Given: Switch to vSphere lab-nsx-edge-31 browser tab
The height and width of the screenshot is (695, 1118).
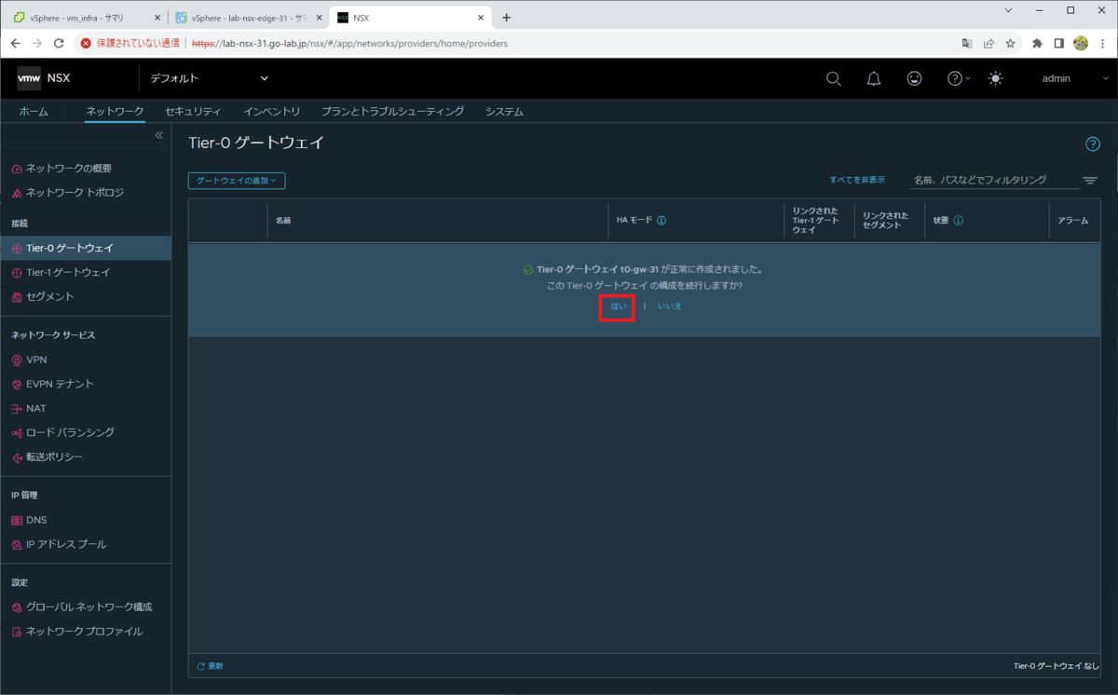Looking at the screenshot, I should coord(247,18).
